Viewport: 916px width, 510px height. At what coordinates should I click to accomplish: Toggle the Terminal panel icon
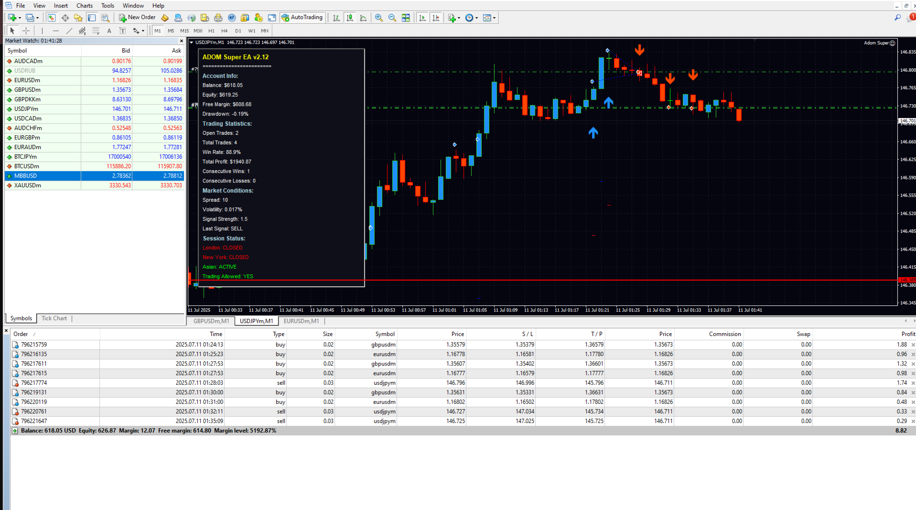(92, 18)
